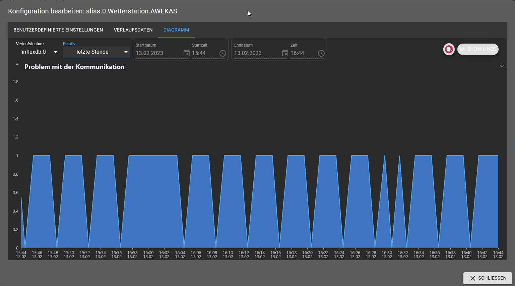Click the 15:44 x-axis time label
The image size is (515, 286).
tap(21, 255)
